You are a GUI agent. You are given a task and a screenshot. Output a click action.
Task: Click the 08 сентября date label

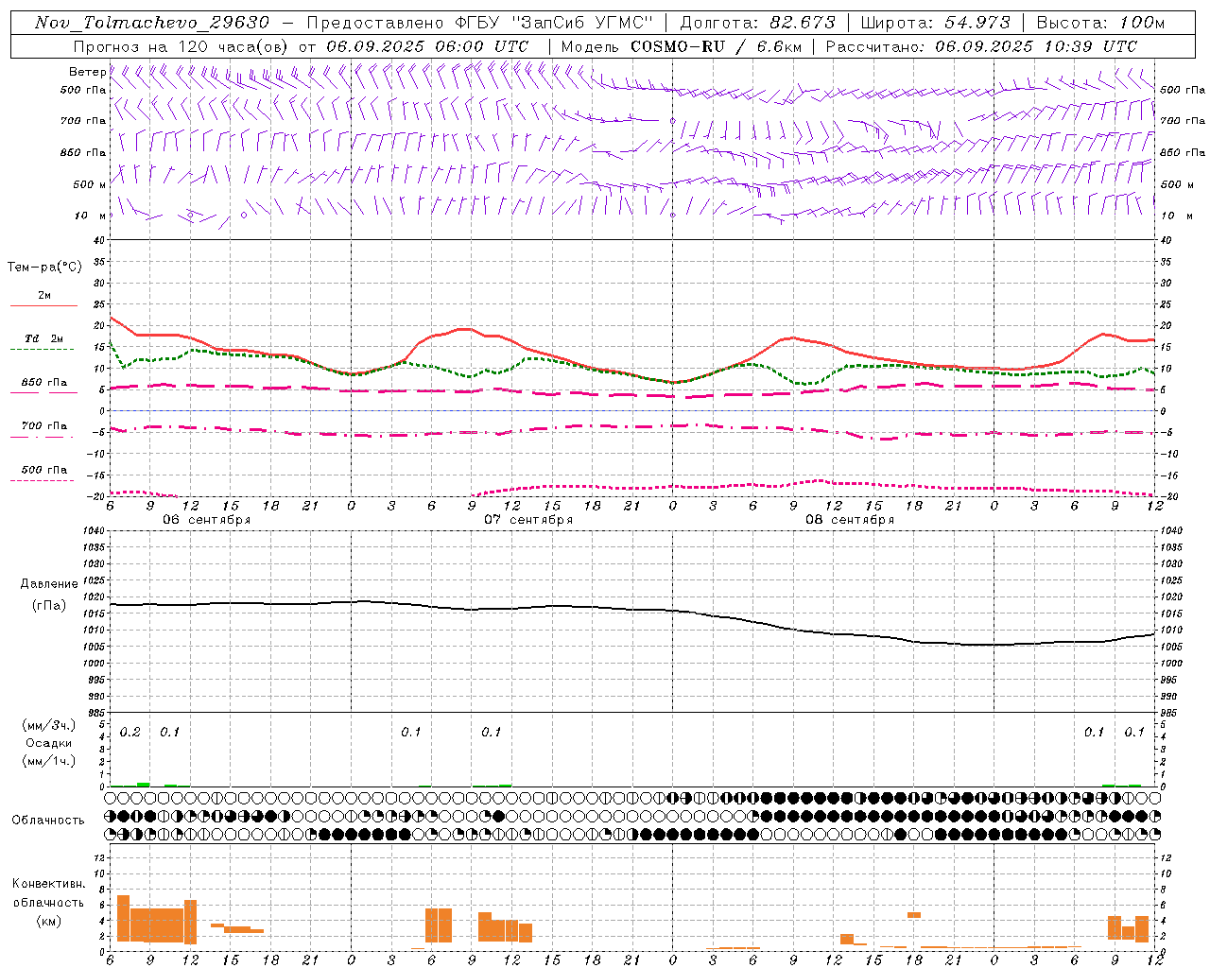(x=849, y=520)
